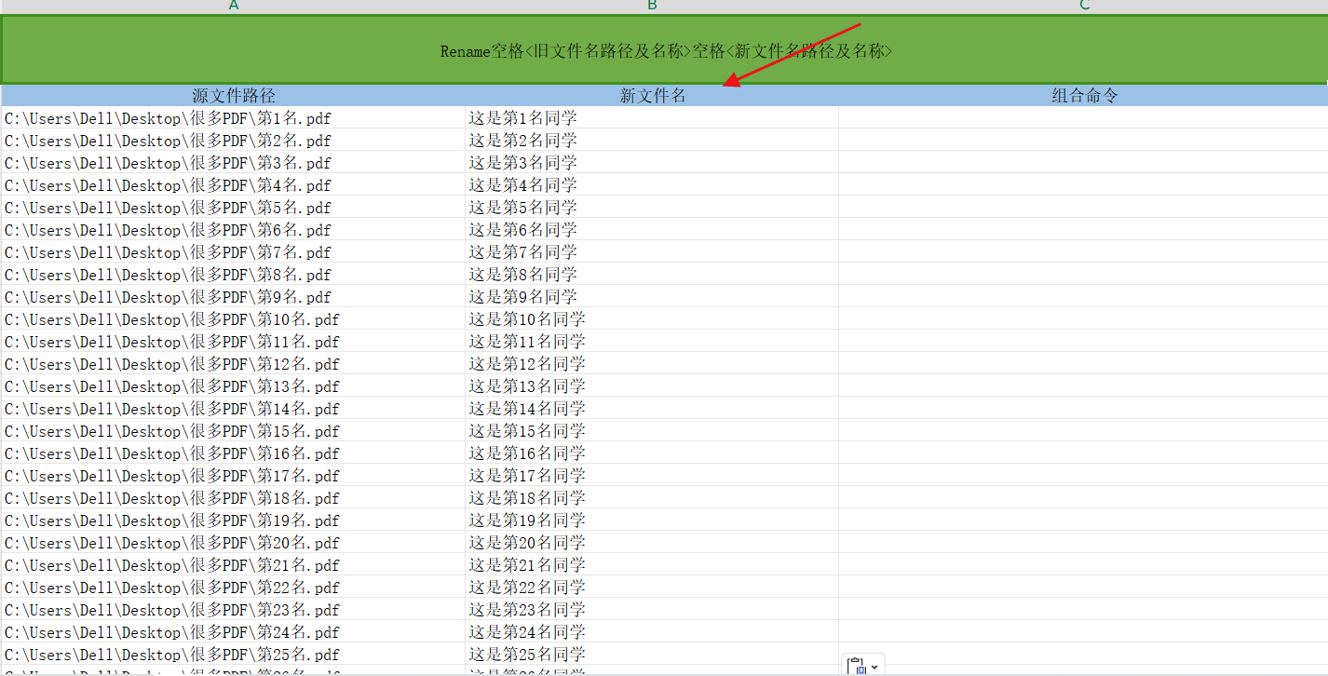Click the 组合命令 header cell
Screen dimensions: 1328x676
click(1083, 95)
